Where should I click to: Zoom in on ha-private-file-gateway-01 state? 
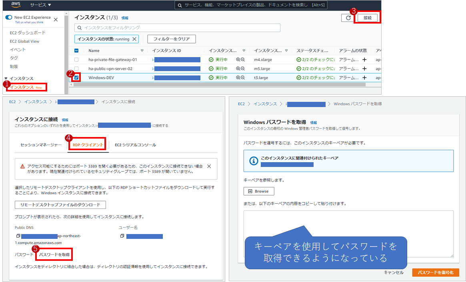238,60
